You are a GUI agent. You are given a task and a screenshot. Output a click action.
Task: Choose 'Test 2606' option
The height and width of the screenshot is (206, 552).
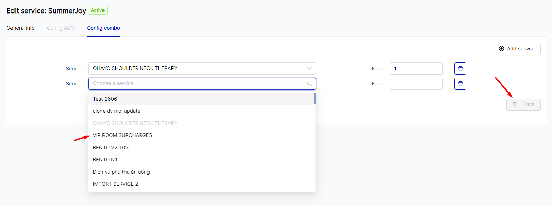[105, 99]
